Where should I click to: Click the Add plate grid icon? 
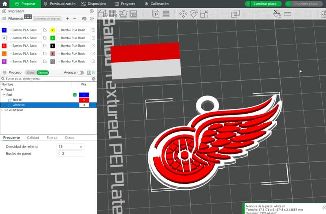pos(113,14)
